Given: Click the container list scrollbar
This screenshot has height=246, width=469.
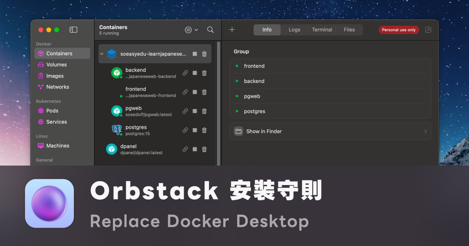Looking at the screenshot, I should pyautogui.click(x=218, y=103).
